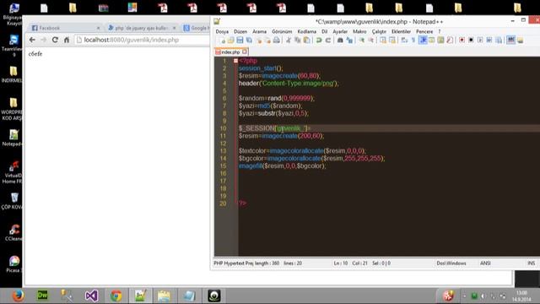540x304 pixels.
Task: Close the index.php tab with its X
Action: 245,52
